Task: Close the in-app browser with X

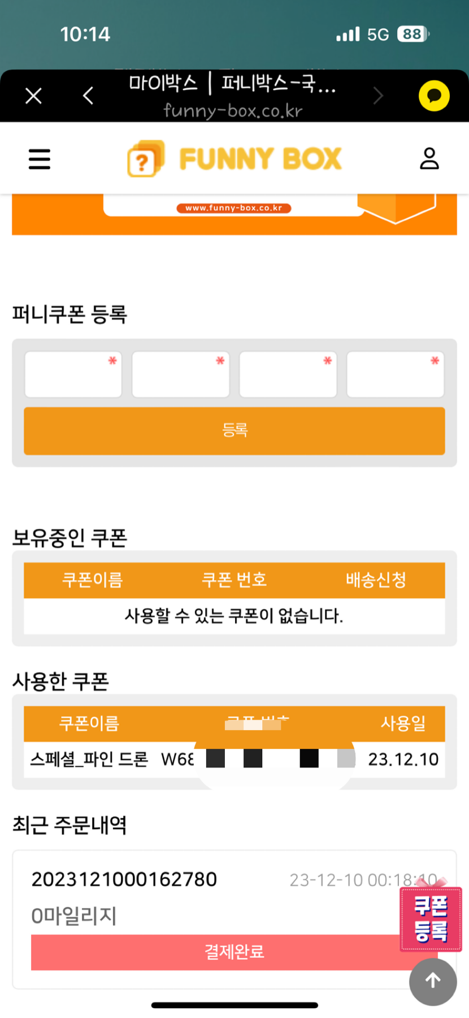Action: tap(34, 96)
